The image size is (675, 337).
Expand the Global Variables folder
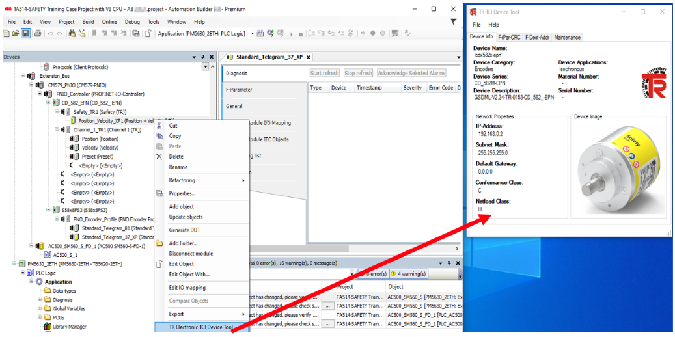tap(40, 309)
